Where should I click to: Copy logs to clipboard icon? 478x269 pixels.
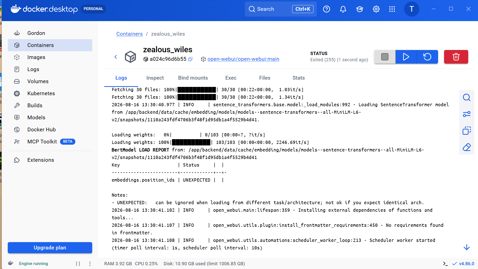(x=467, y=131)
